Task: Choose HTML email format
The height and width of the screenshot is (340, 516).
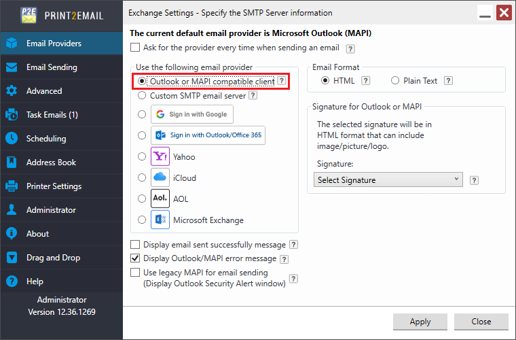Action: [x=325, y=81]
